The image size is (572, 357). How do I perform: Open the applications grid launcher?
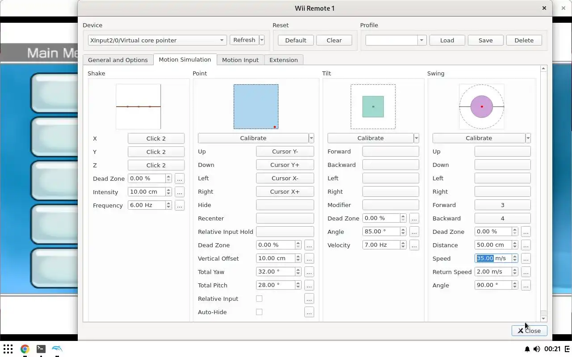[x=8, y=349]
